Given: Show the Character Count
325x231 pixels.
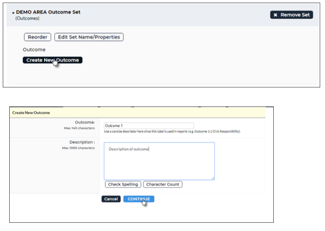Looking at the screenshot, I should [162, 184].
